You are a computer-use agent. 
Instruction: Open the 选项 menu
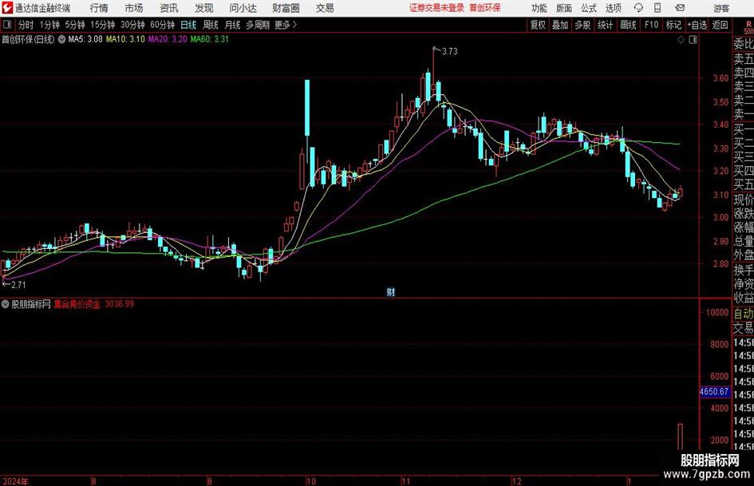[x=613, y=8]
